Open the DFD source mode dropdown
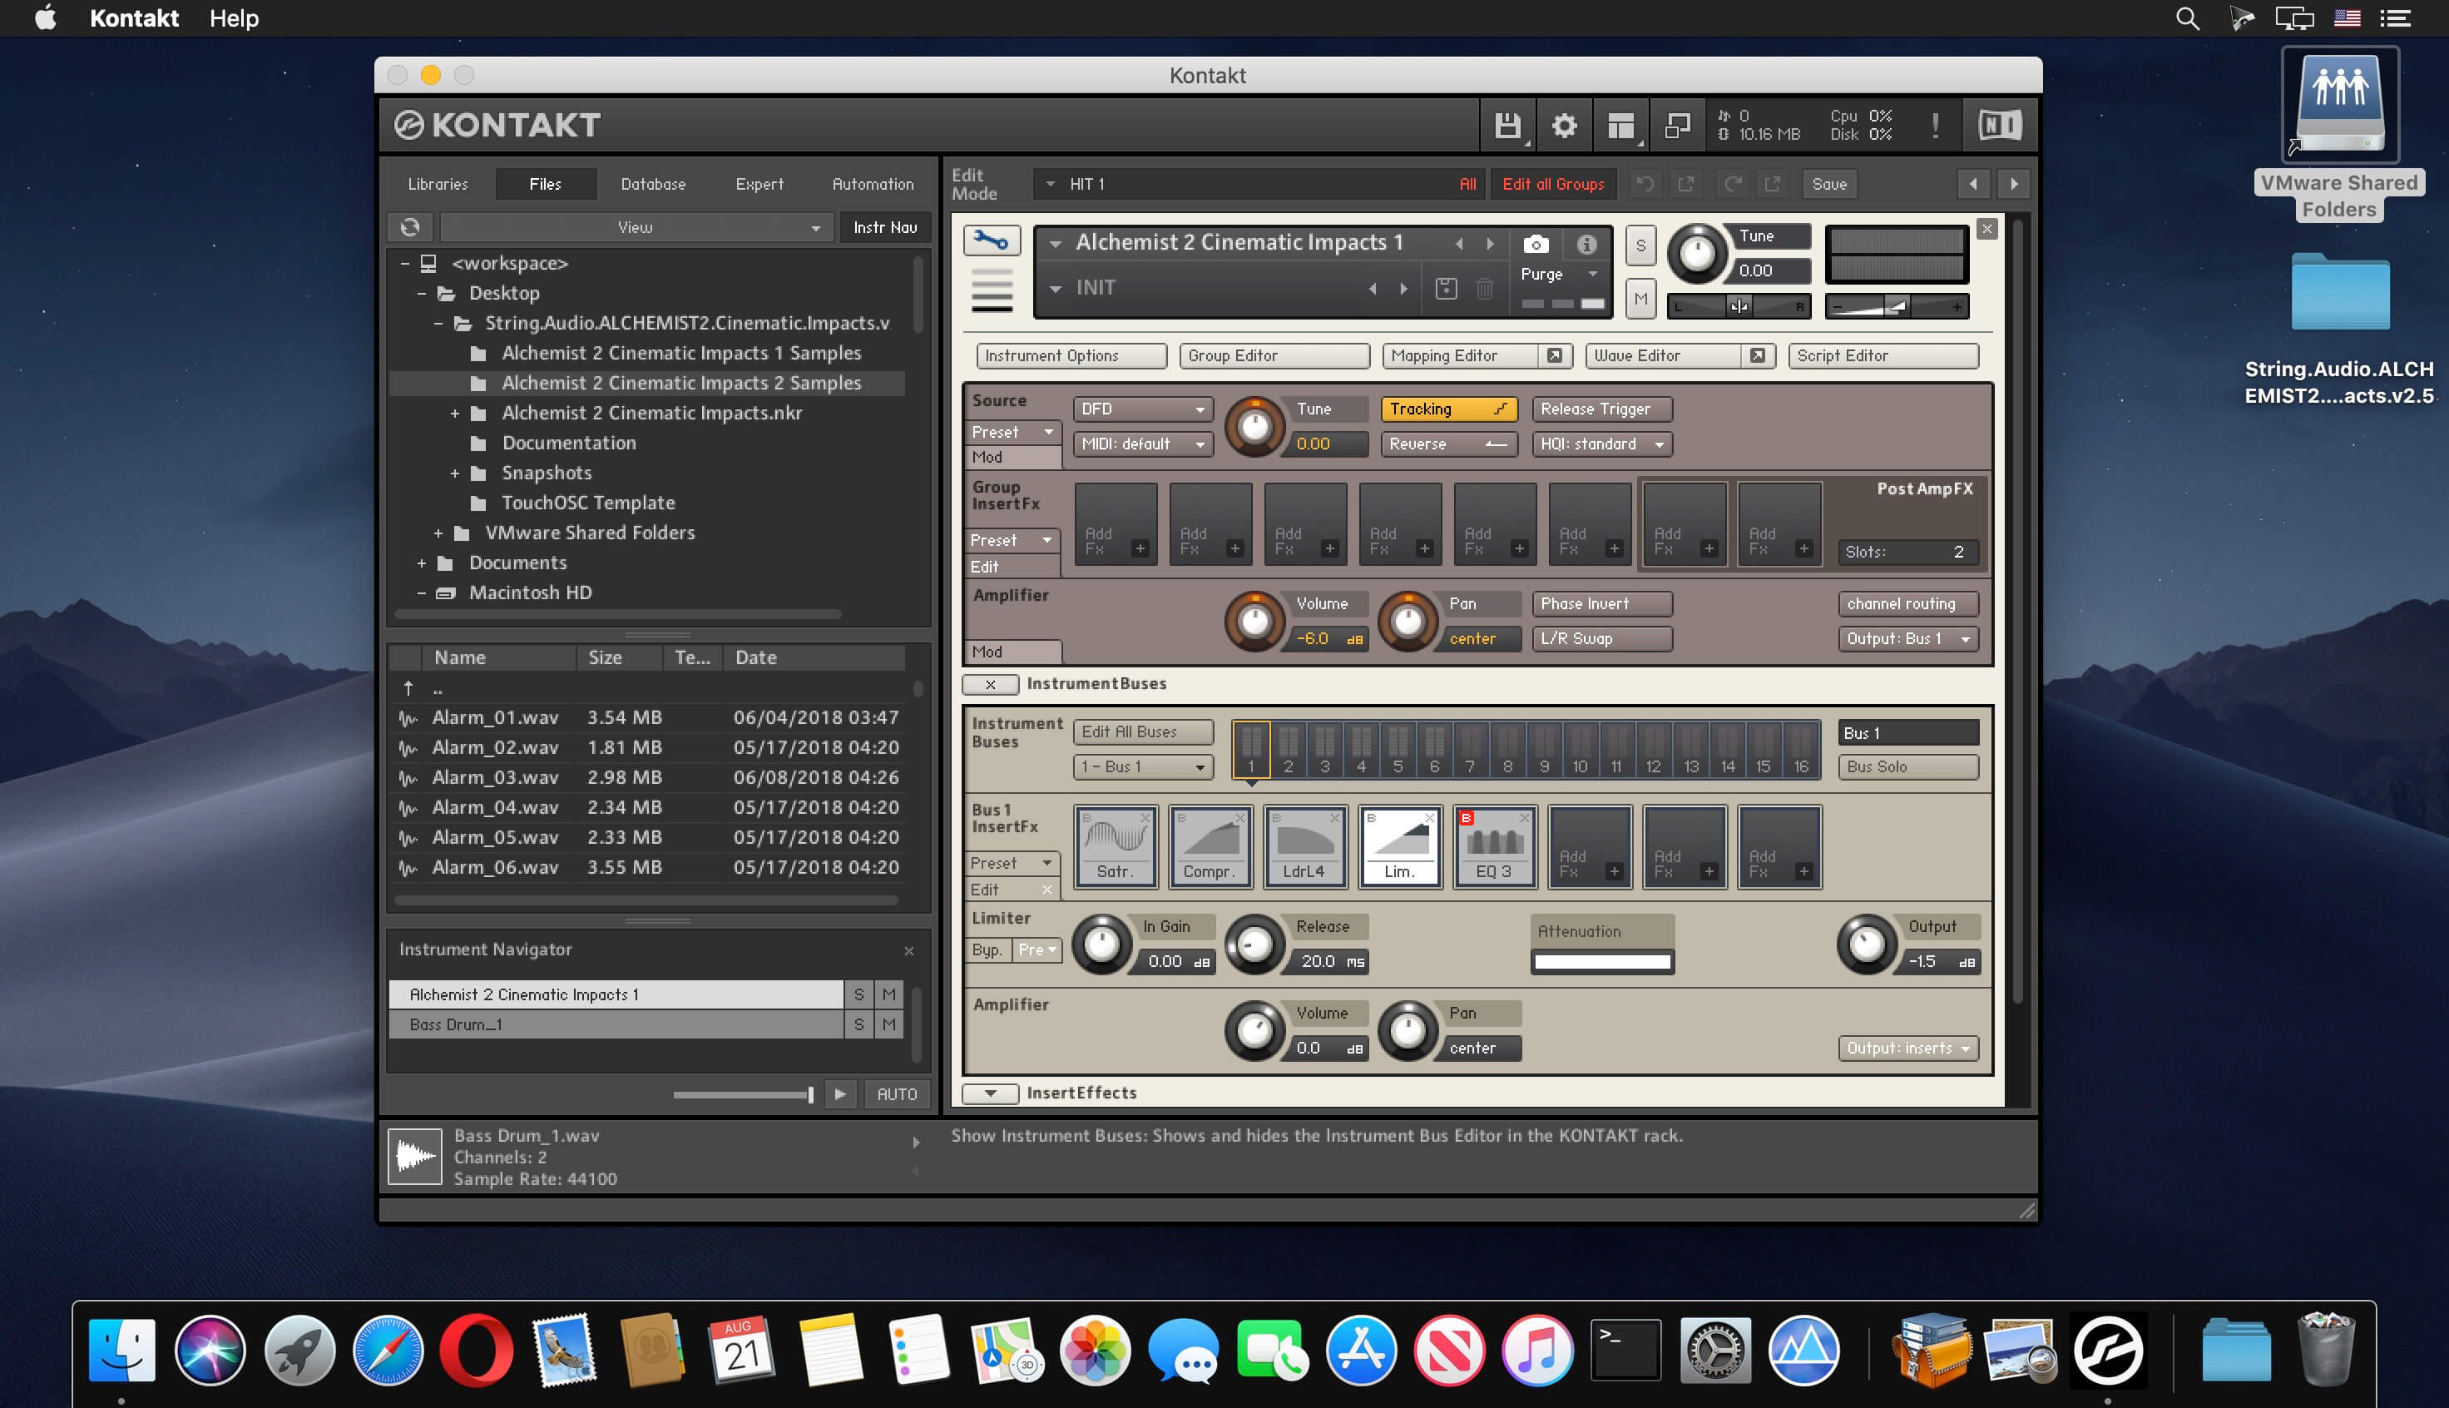Screen dimensions: 2449x1408 coord(1142,409)
